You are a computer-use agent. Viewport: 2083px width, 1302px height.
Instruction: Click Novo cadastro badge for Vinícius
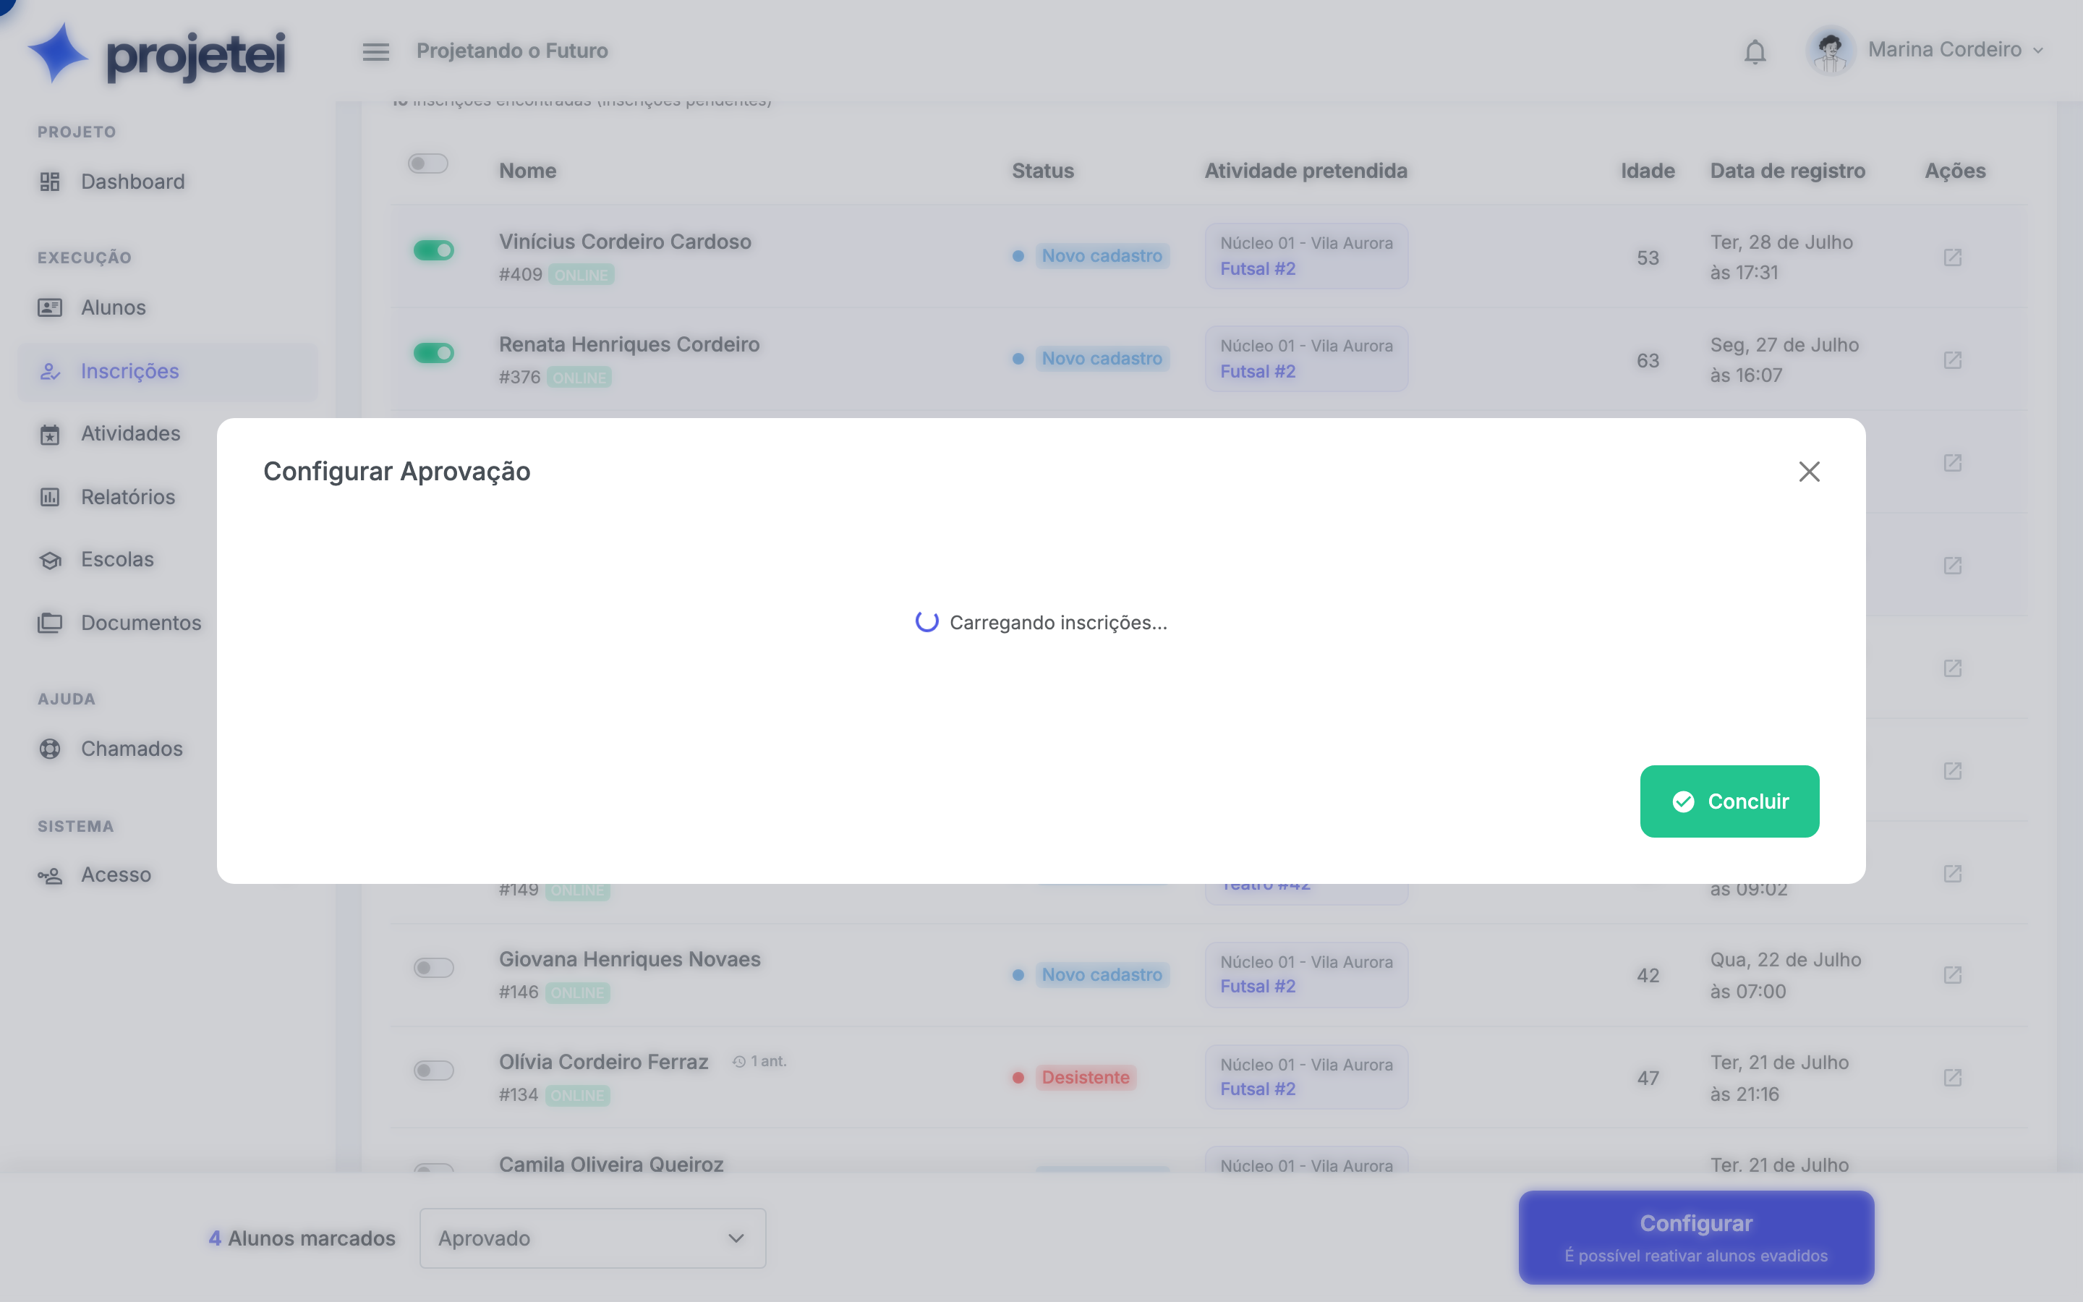(1102, 256)
